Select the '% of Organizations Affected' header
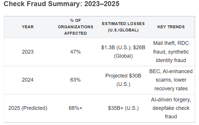 click(75, 27)
